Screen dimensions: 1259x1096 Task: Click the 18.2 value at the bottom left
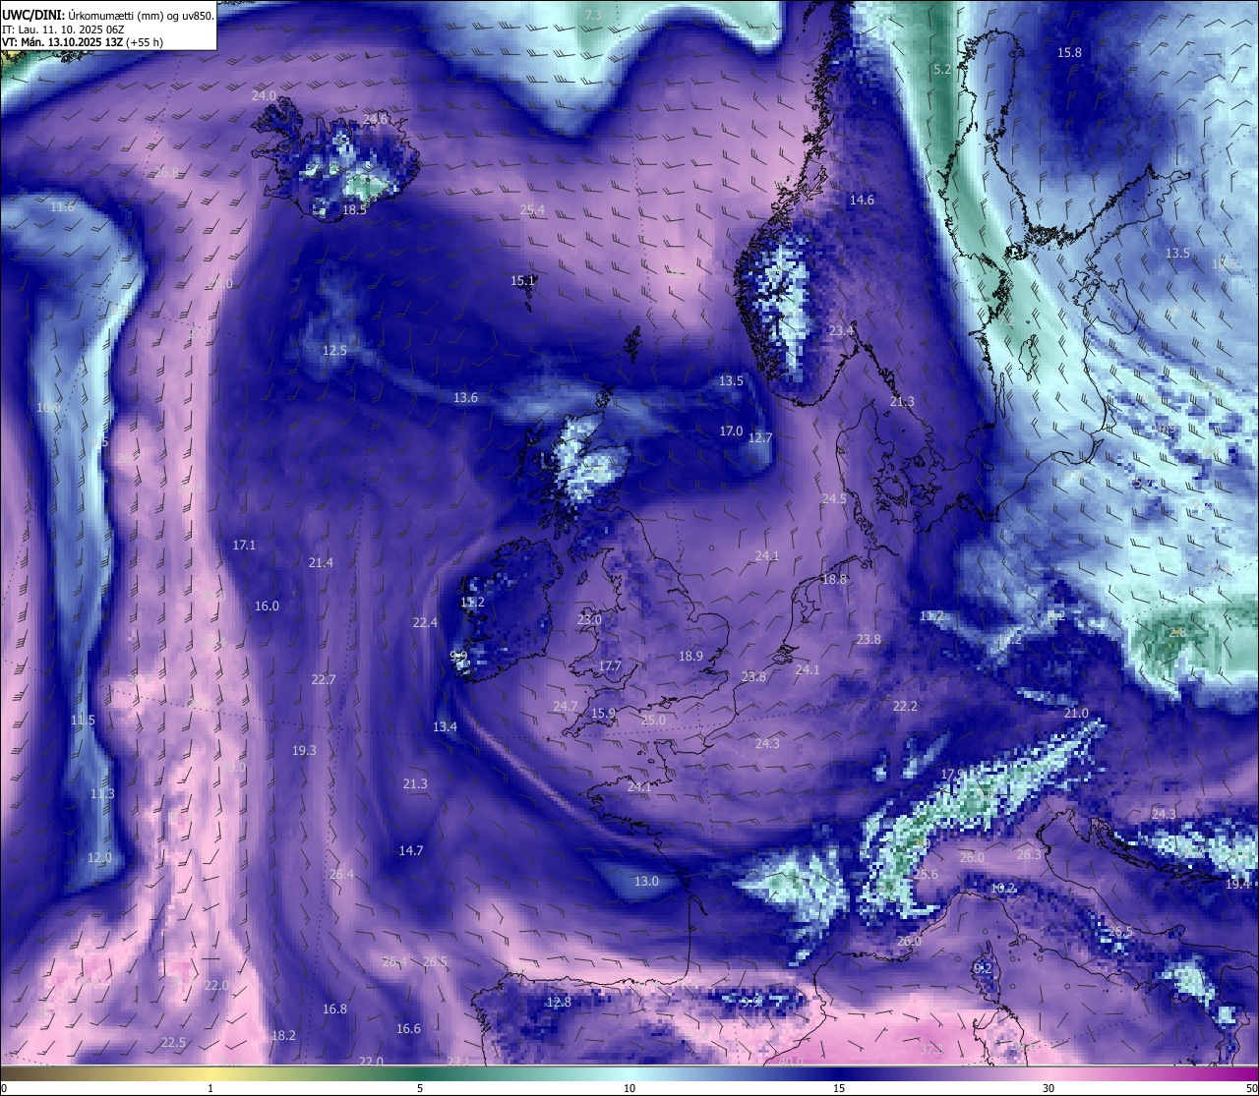coord(283,1035)
